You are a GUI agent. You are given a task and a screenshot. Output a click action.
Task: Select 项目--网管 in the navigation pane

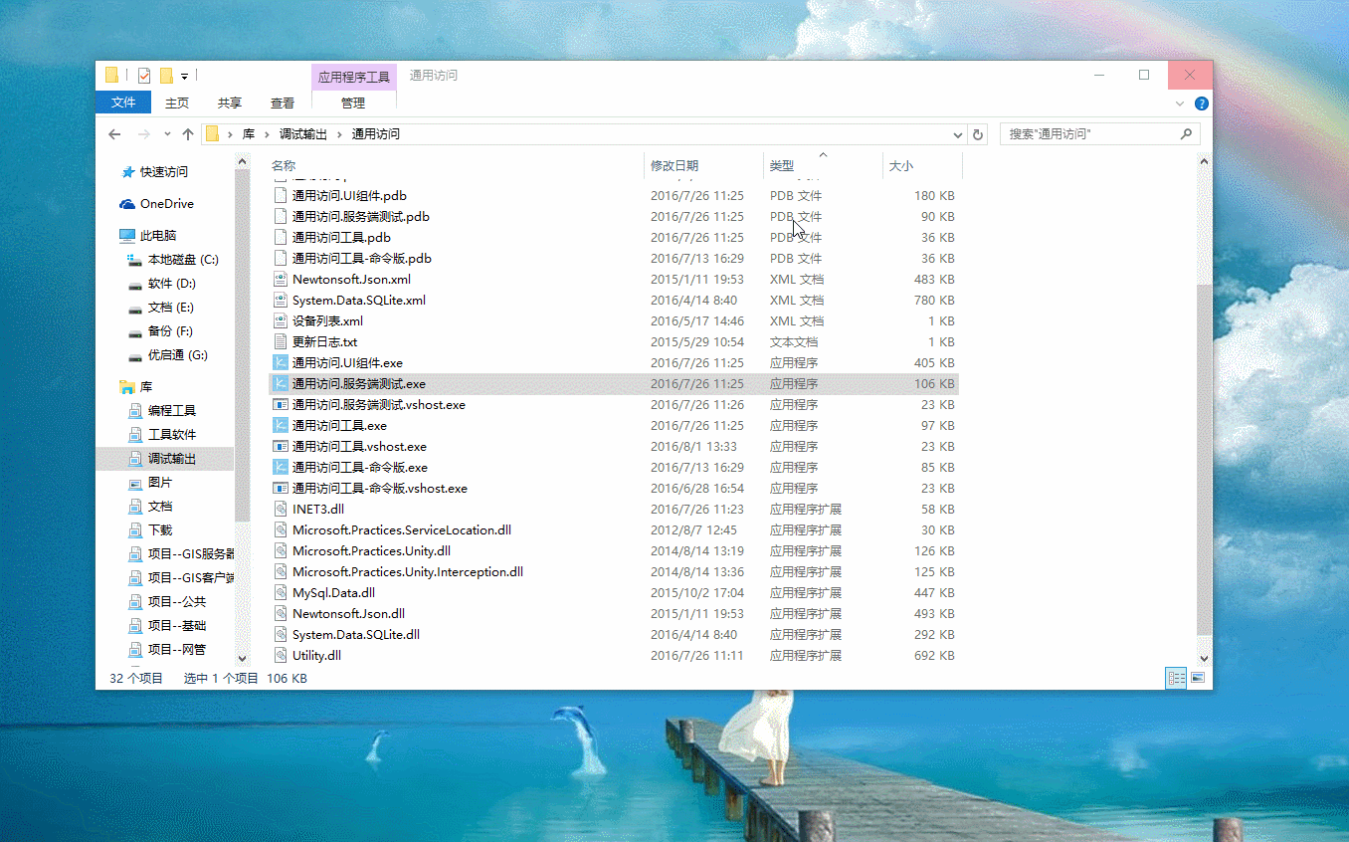pos(176,650)
